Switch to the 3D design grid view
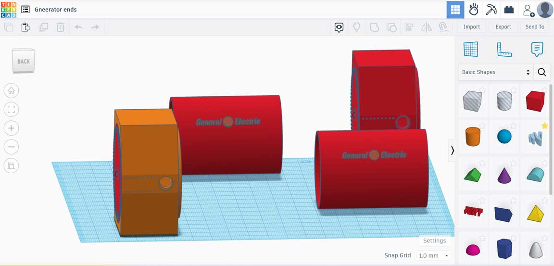The image size is (554, 266). tap(455, 10)
